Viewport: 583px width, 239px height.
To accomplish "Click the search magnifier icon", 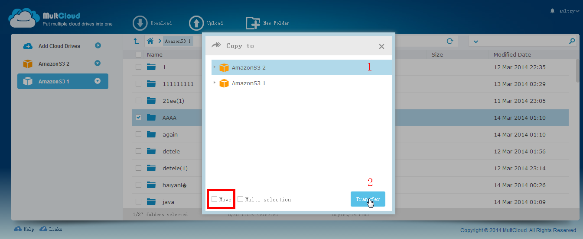I will [572, 41].
